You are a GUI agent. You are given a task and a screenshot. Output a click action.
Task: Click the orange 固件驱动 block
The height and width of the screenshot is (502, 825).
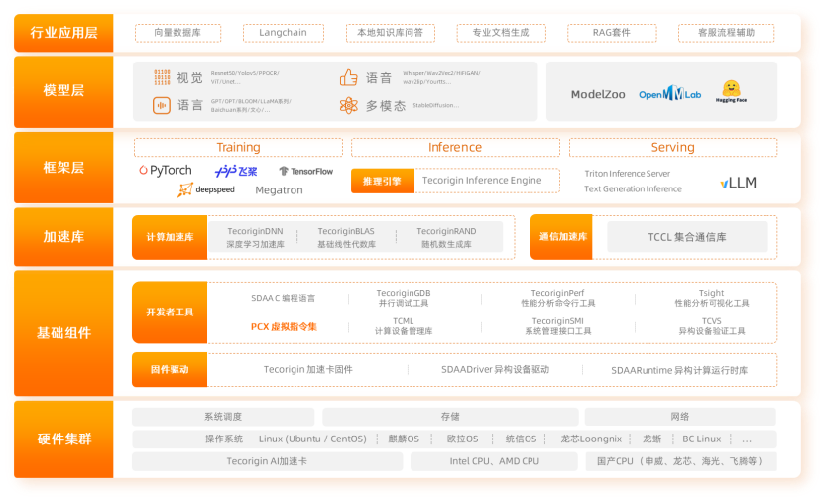coord(170,369)
